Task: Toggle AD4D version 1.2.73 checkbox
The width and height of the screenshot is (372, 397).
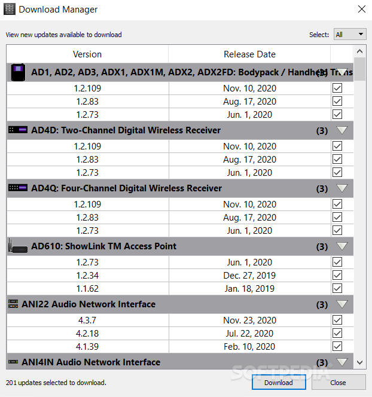Action: point(337,172)
